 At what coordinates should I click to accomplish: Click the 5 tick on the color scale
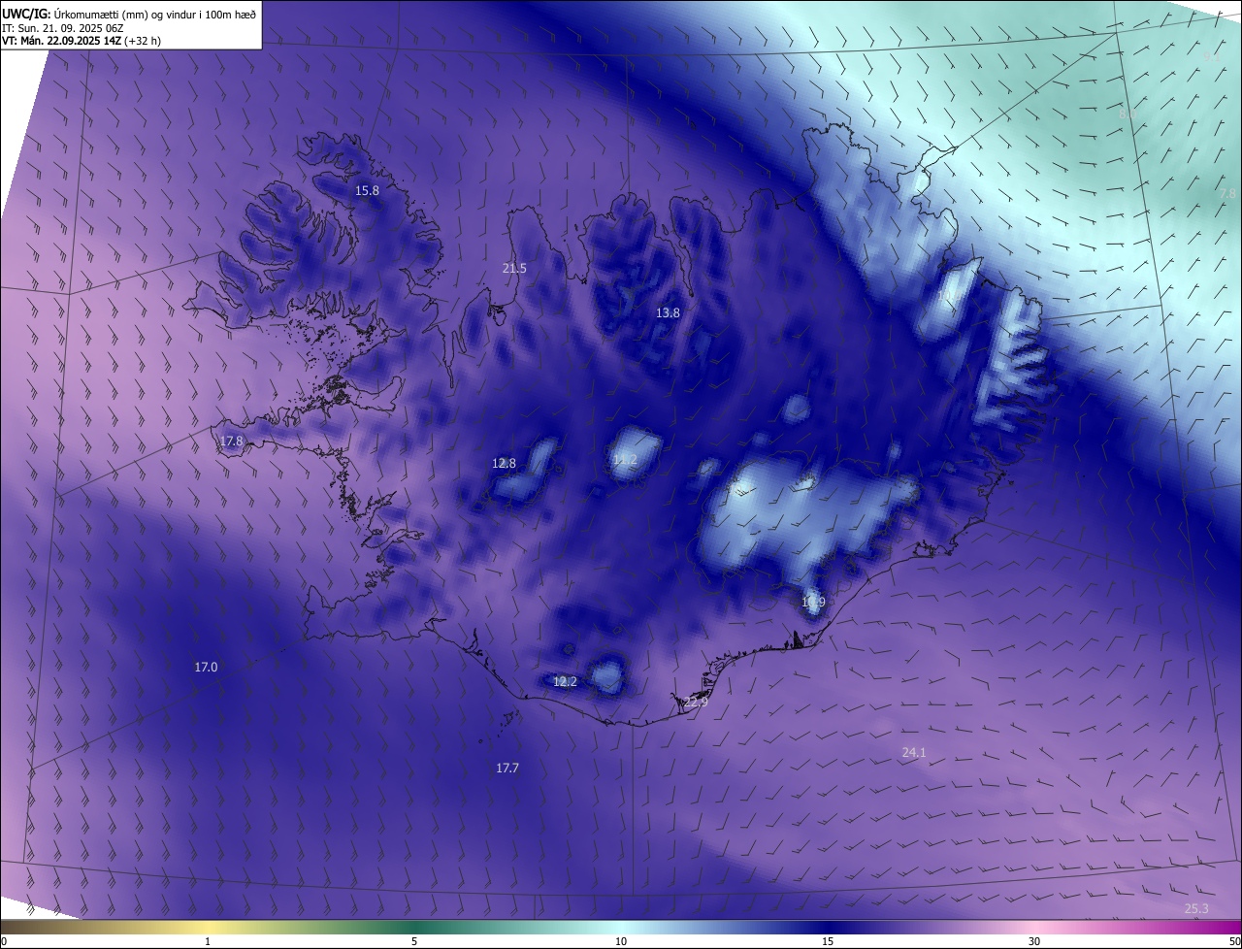coord(414,941)
